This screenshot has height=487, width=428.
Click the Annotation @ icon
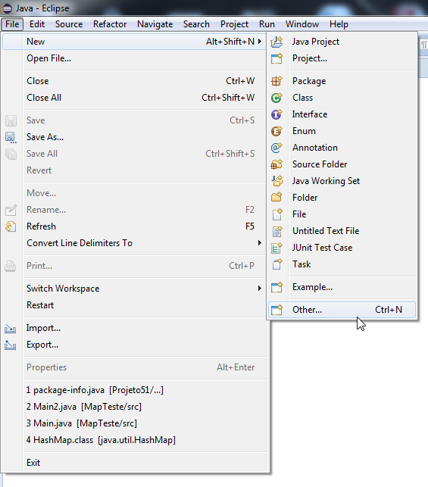276,148
